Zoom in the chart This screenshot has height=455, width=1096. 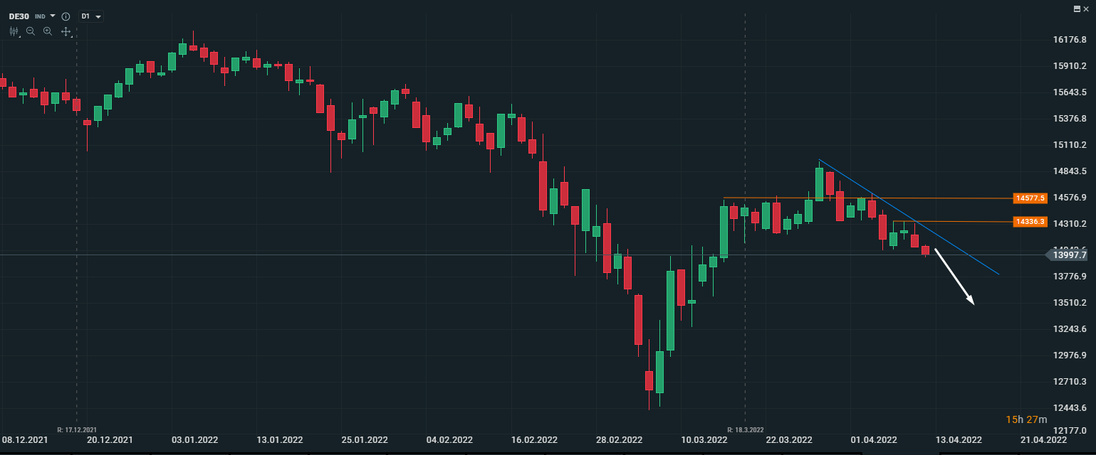pos(48,31)
